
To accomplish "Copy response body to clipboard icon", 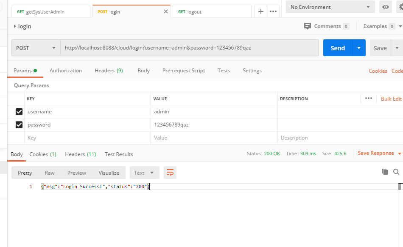I will 385,172.
